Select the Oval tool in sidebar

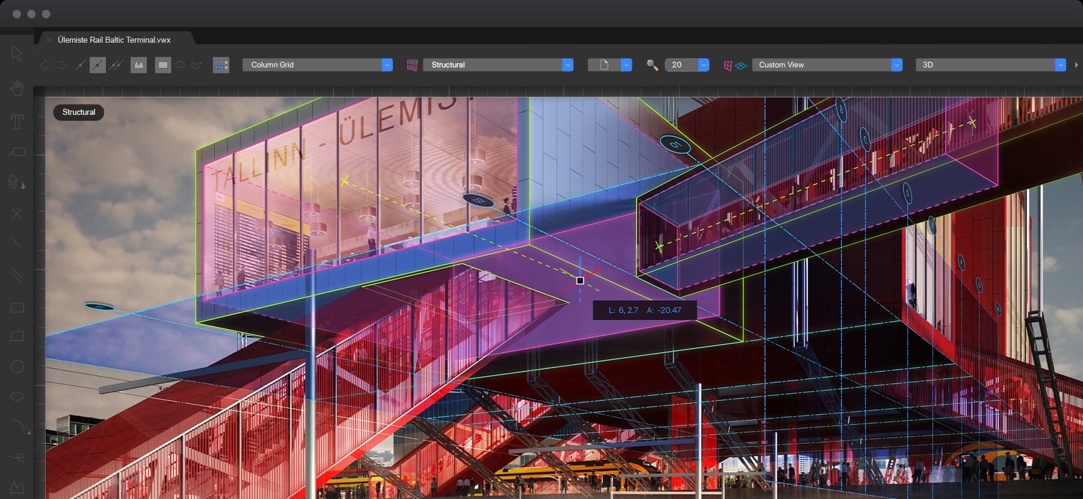point(17,396)
